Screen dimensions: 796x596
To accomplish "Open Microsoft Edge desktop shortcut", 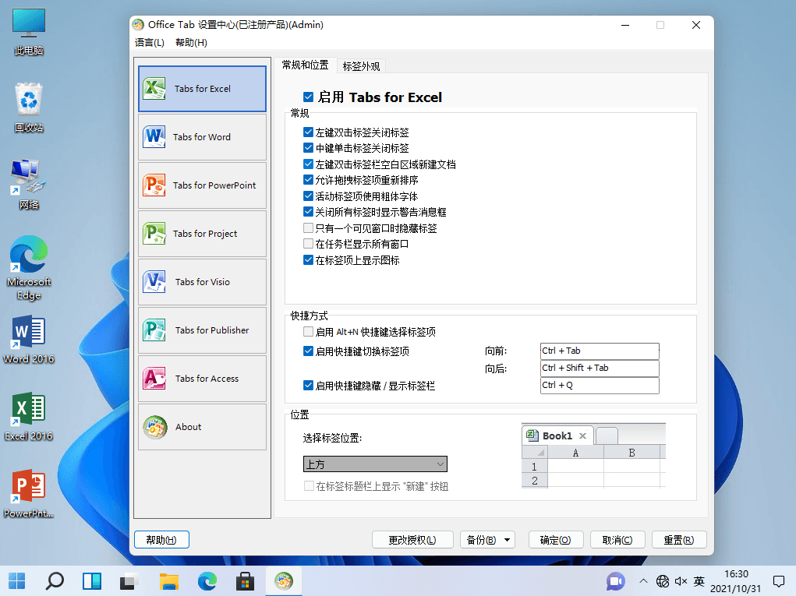I will click(x=29, y=268).
